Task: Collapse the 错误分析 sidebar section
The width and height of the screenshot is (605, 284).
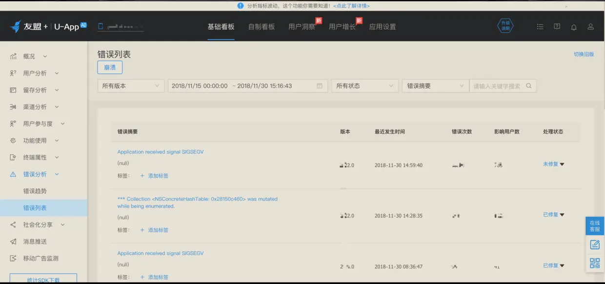Action: point(57,174)
